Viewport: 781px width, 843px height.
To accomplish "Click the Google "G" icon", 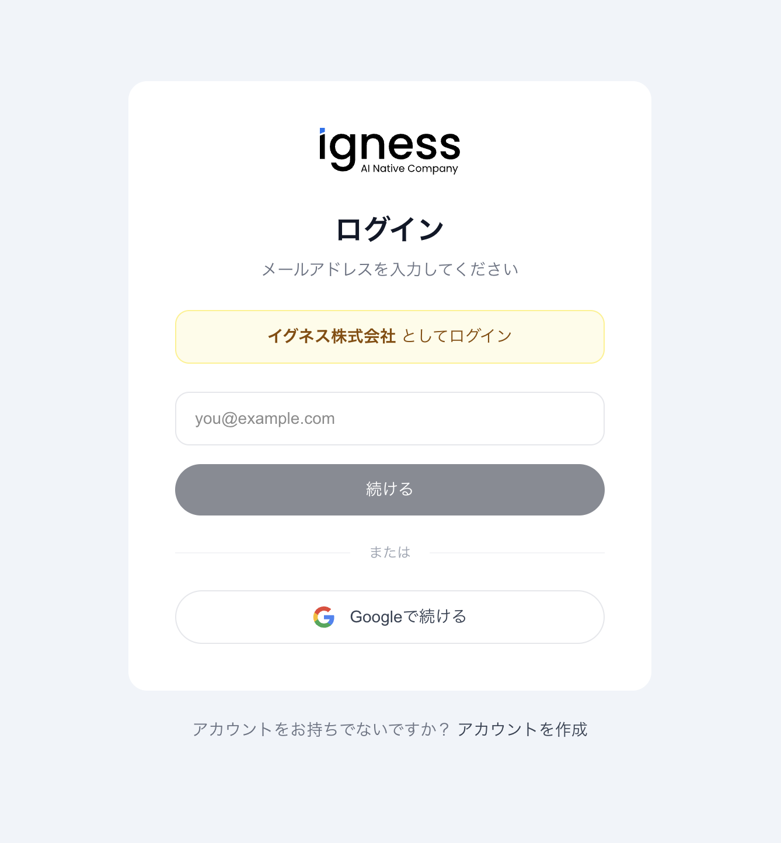I will (324, 617).
